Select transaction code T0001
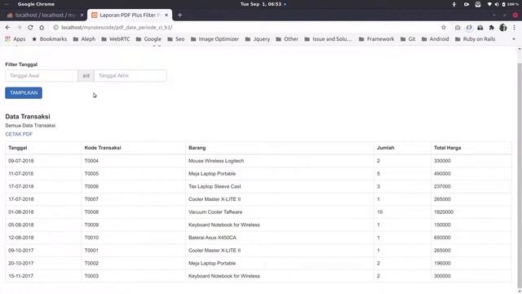The height and width of the screenshot is (294, 522). 91,251
